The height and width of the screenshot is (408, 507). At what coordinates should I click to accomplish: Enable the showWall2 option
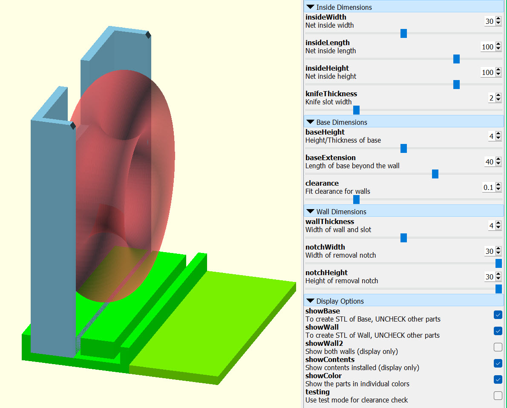coord(498,347)
